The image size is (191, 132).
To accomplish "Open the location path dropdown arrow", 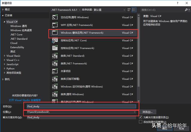I will (135, 112).
